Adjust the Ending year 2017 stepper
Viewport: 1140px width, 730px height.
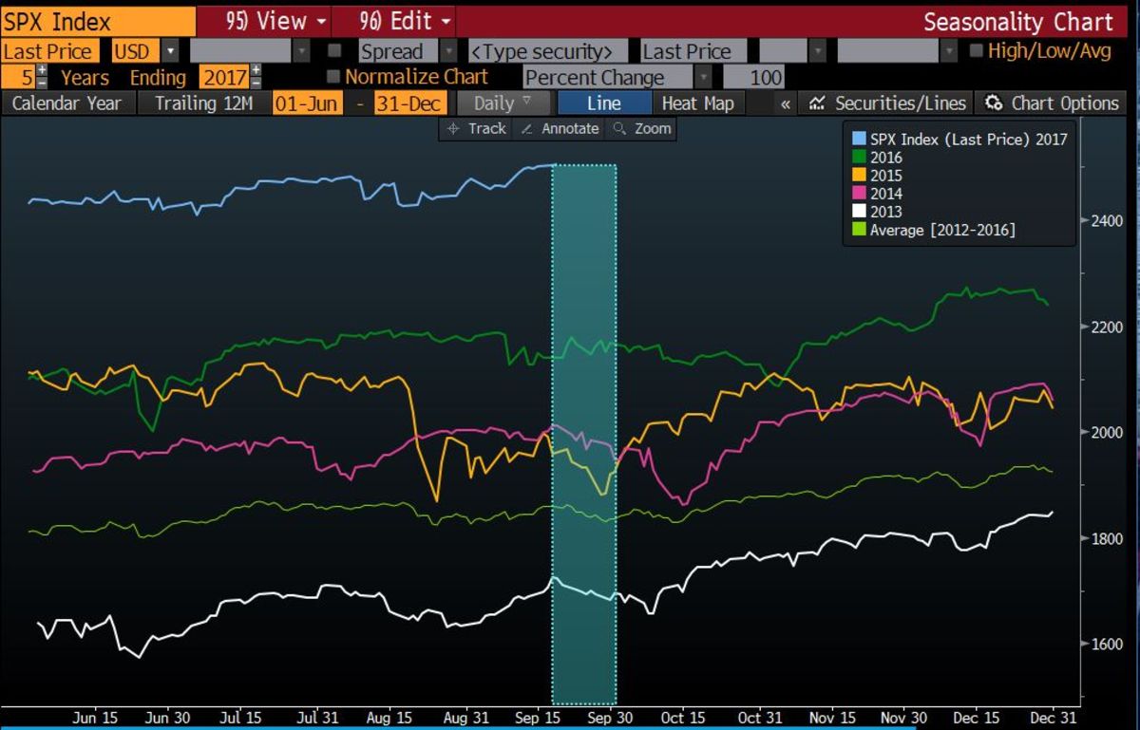[x=256, y=77]
